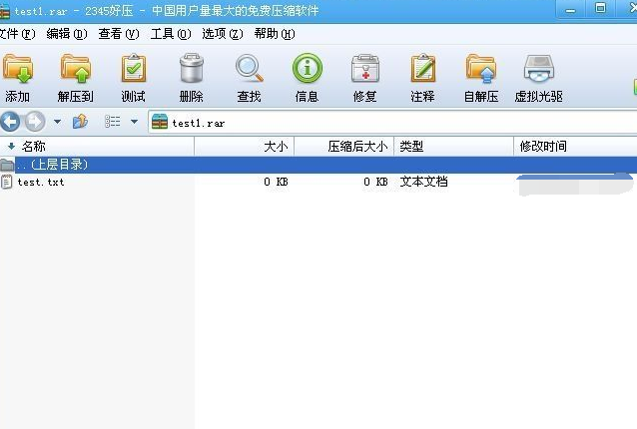Go forward with the right arrow button
Screen dimensions: 637x429
(x=35, y=122)
